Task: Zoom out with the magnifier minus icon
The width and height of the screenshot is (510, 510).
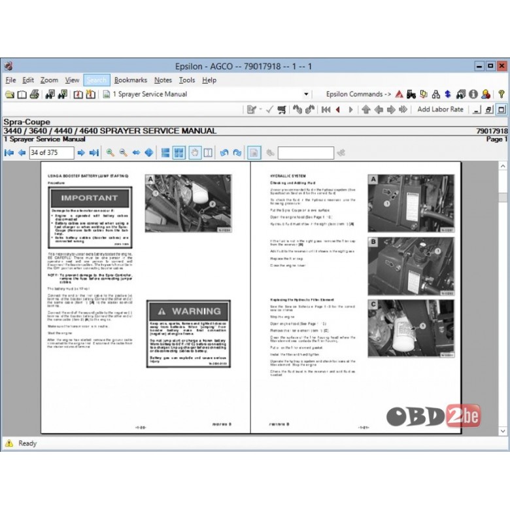Action: click(124, 152)
